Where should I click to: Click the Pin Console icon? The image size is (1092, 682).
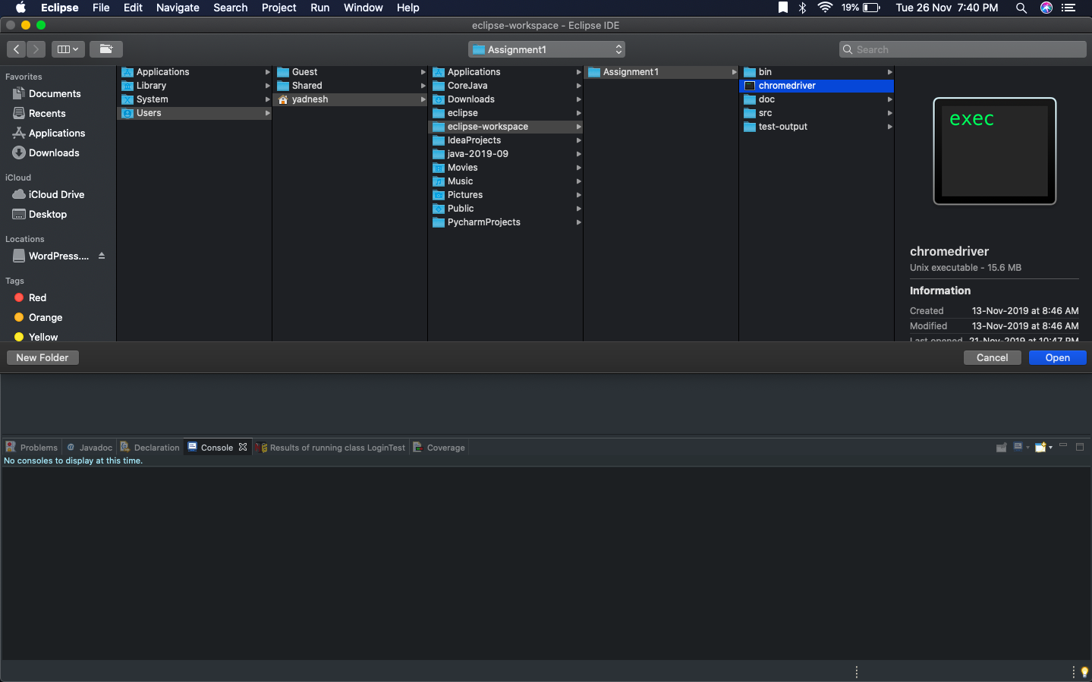1001,448
